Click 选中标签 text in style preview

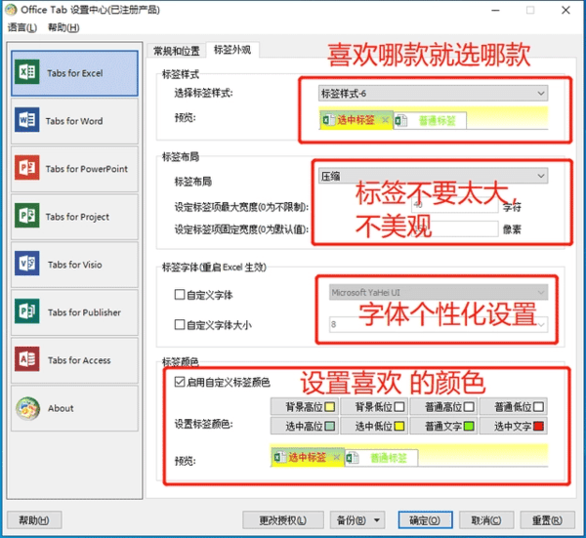pos(356,120)
